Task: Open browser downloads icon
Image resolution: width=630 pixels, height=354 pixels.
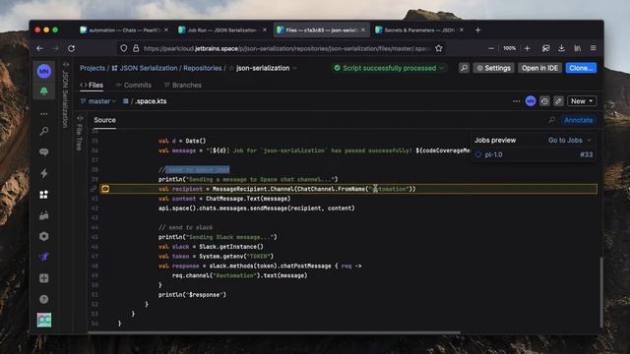Action: point(561,48)
